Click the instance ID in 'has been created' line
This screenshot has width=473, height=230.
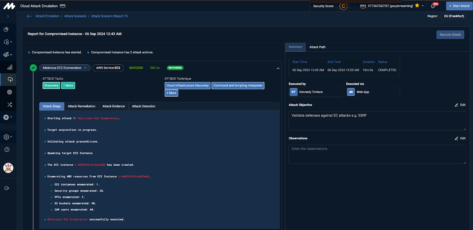point(90,165)
